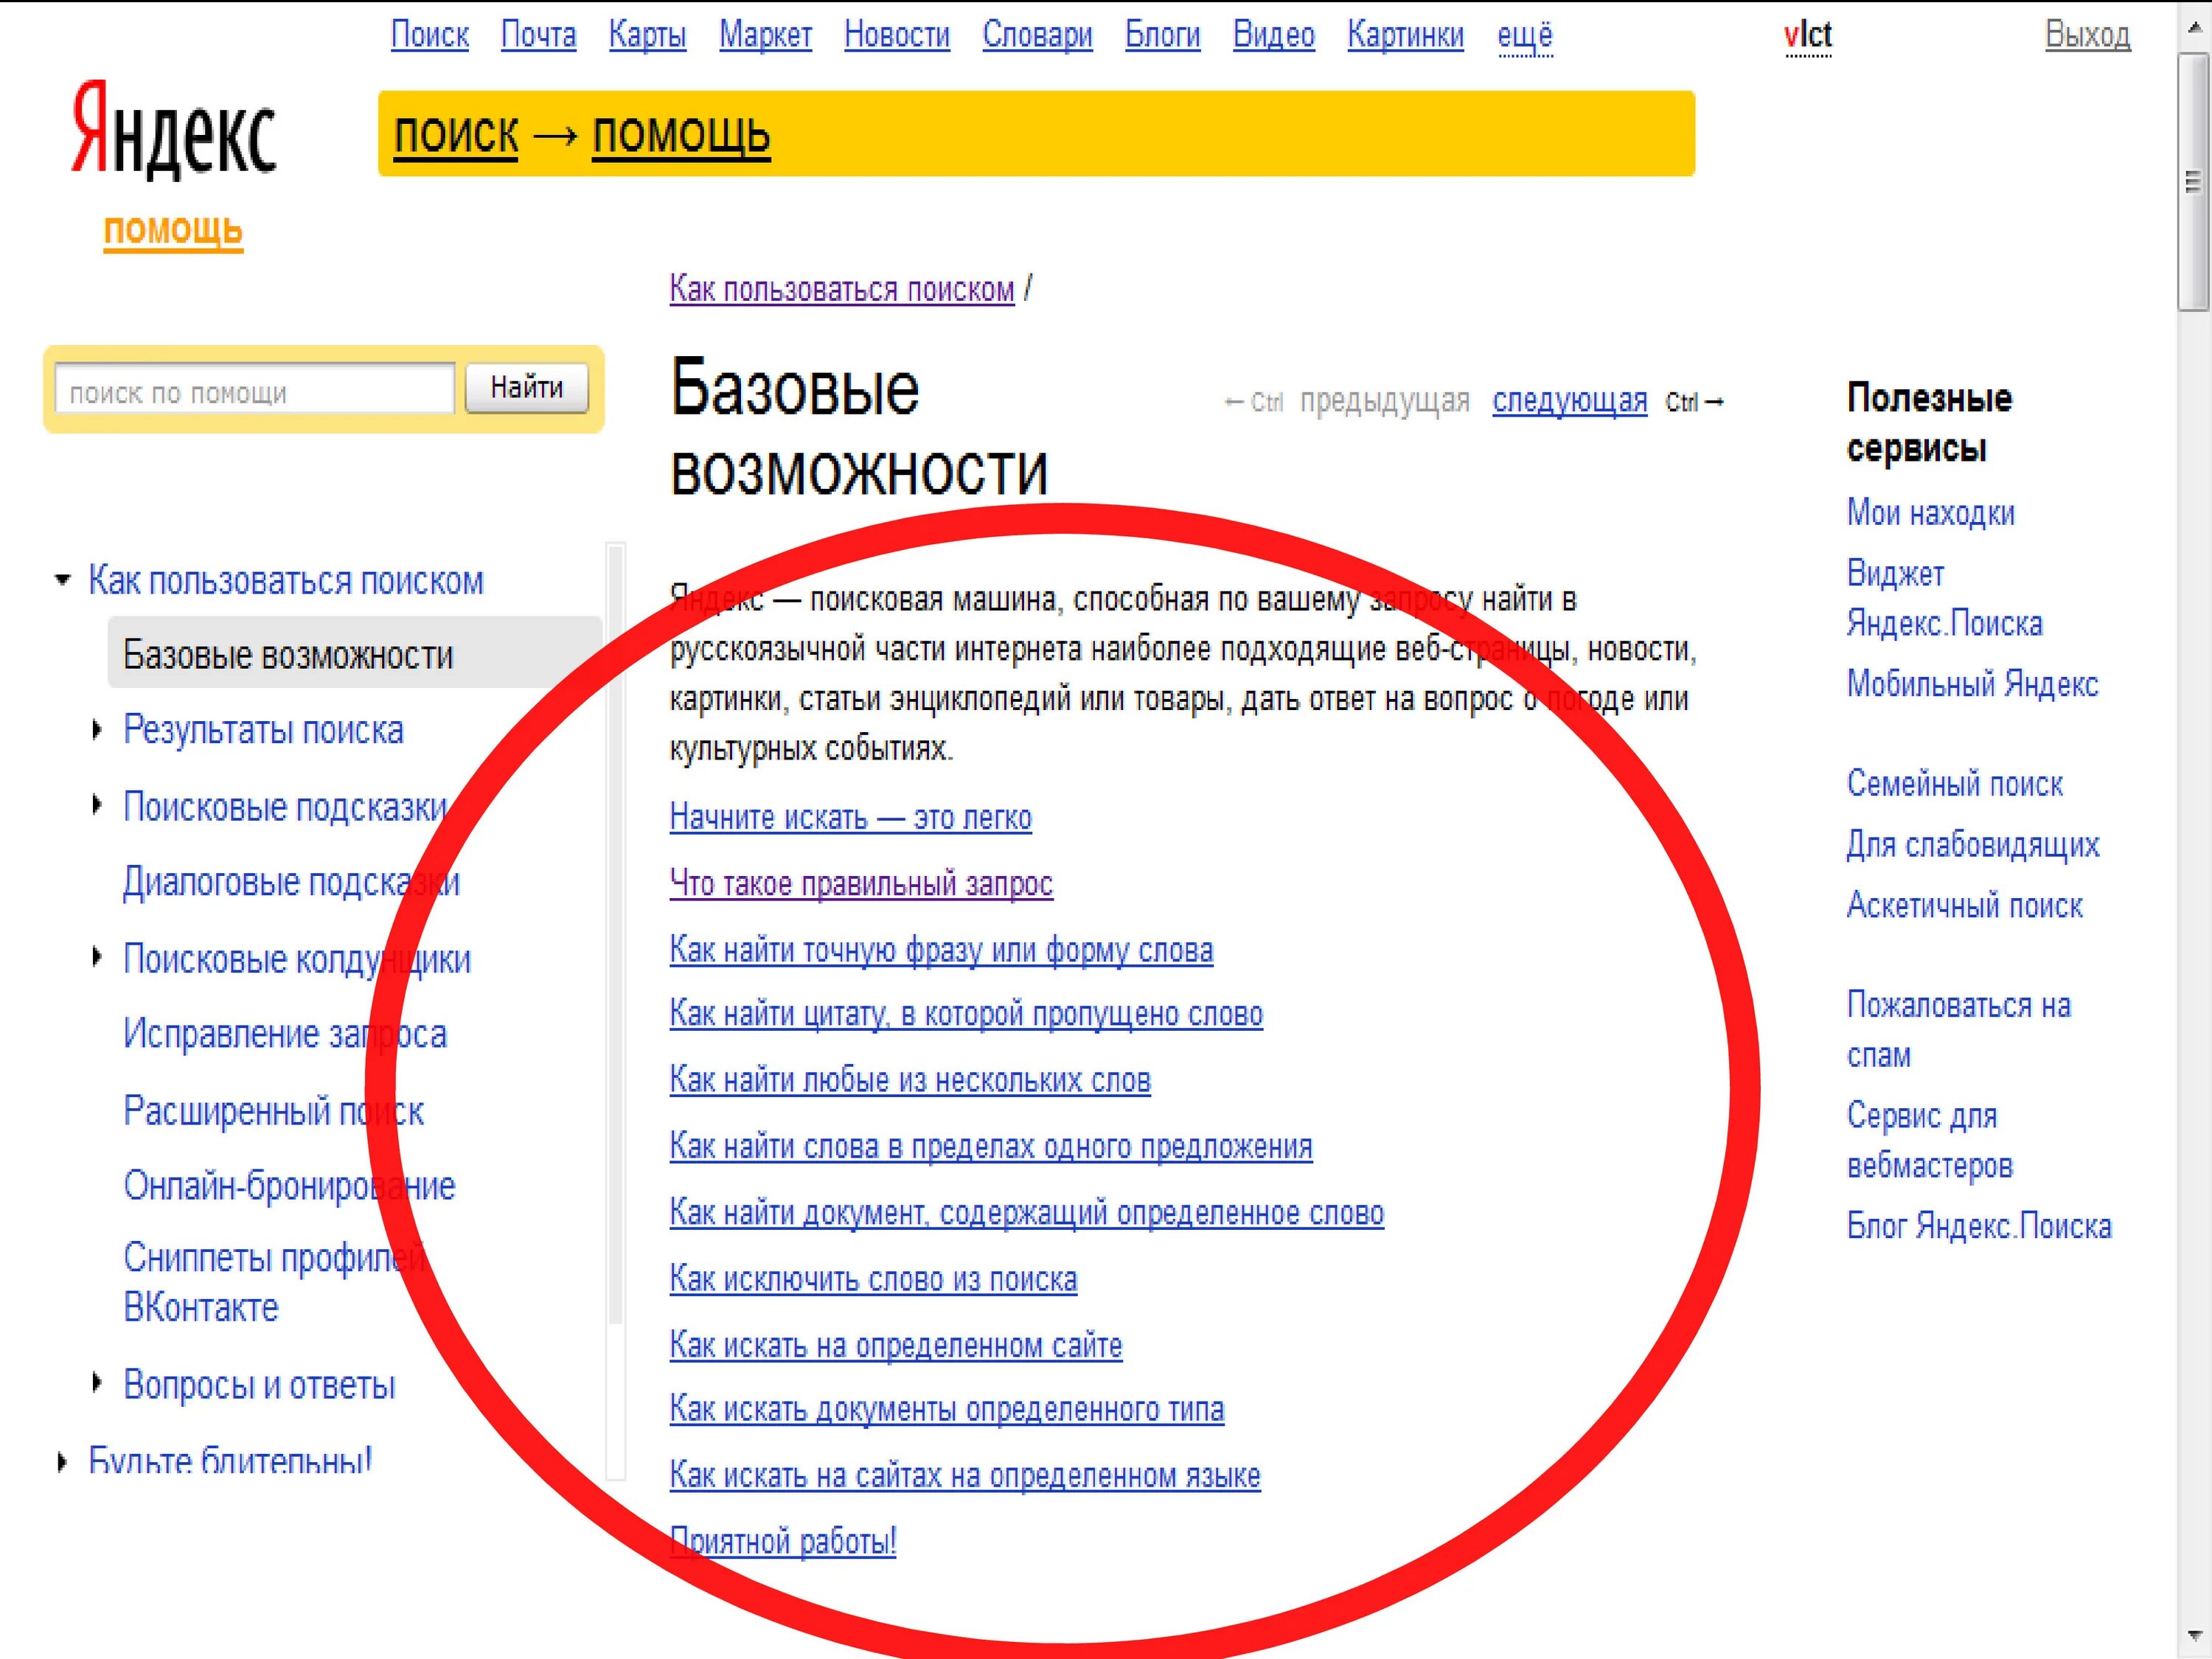Open Как искать на определенном сайте

[x=896, y=1345]
